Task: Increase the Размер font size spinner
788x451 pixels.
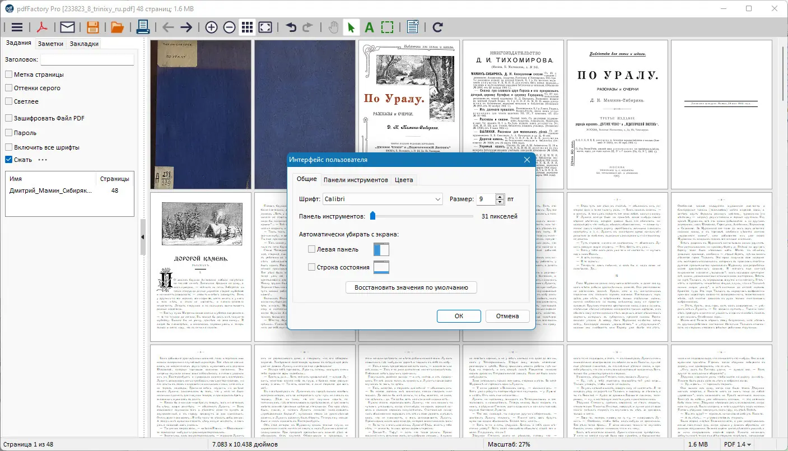Action: coord(500,196)
